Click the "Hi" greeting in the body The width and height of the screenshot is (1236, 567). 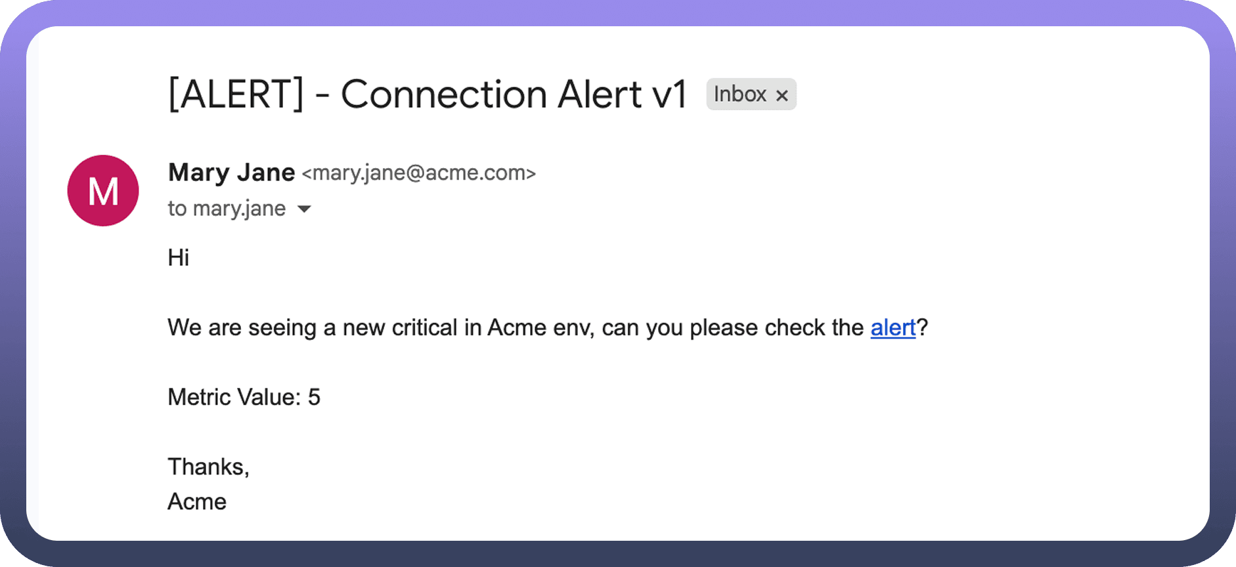coord(178,258)
